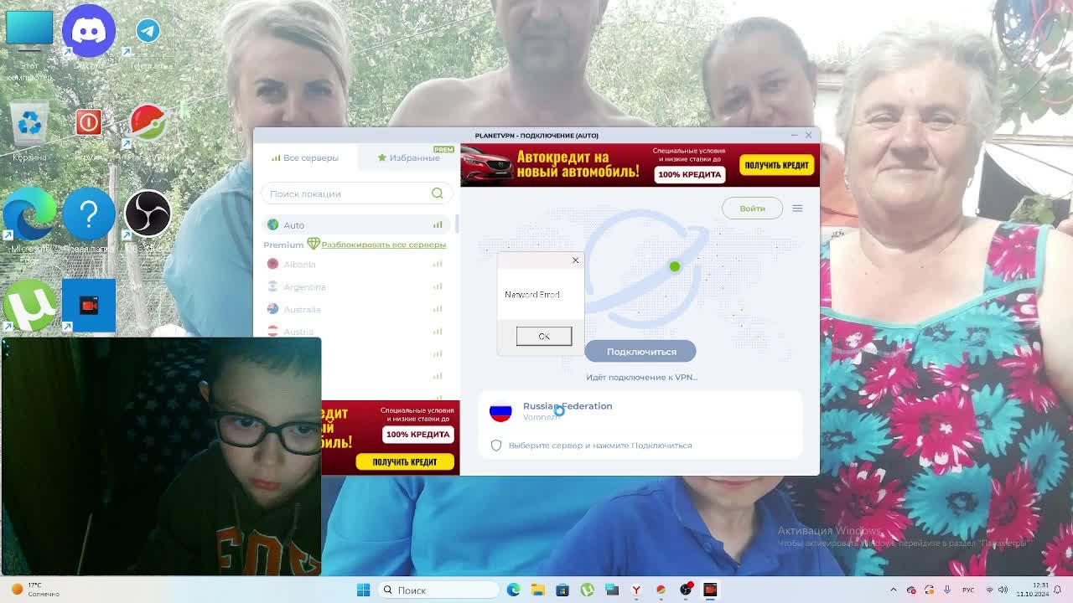Open PlanetVPN from the taskbar
This screenshot has height=603, width=1073.
pos(661,590)
